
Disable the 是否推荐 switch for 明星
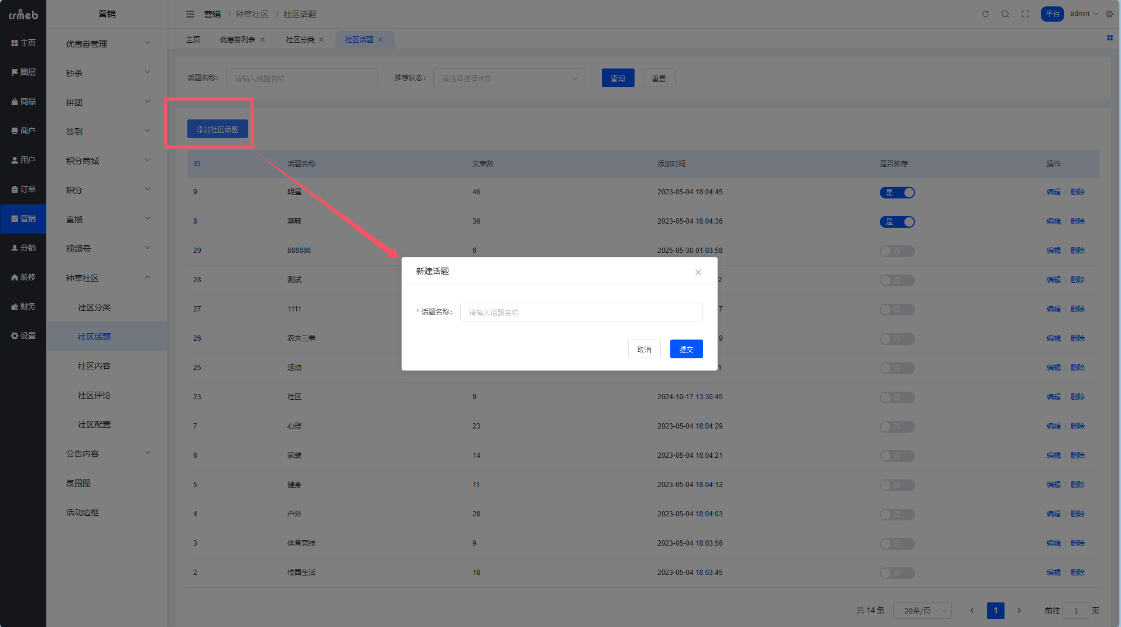pos(897,193)
